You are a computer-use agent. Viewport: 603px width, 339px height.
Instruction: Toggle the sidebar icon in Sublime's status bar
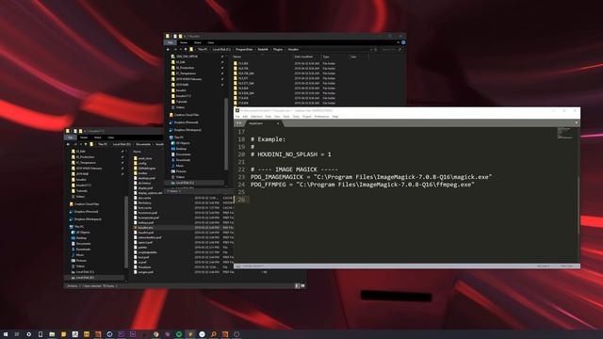coord(238,266)
